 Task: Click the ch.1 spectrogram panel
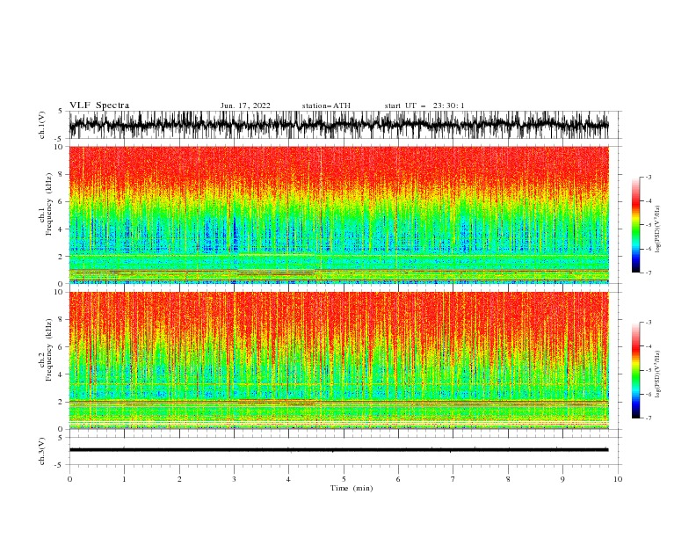click(339, 214)
